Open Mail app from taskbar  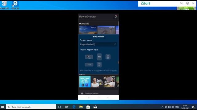95,107
